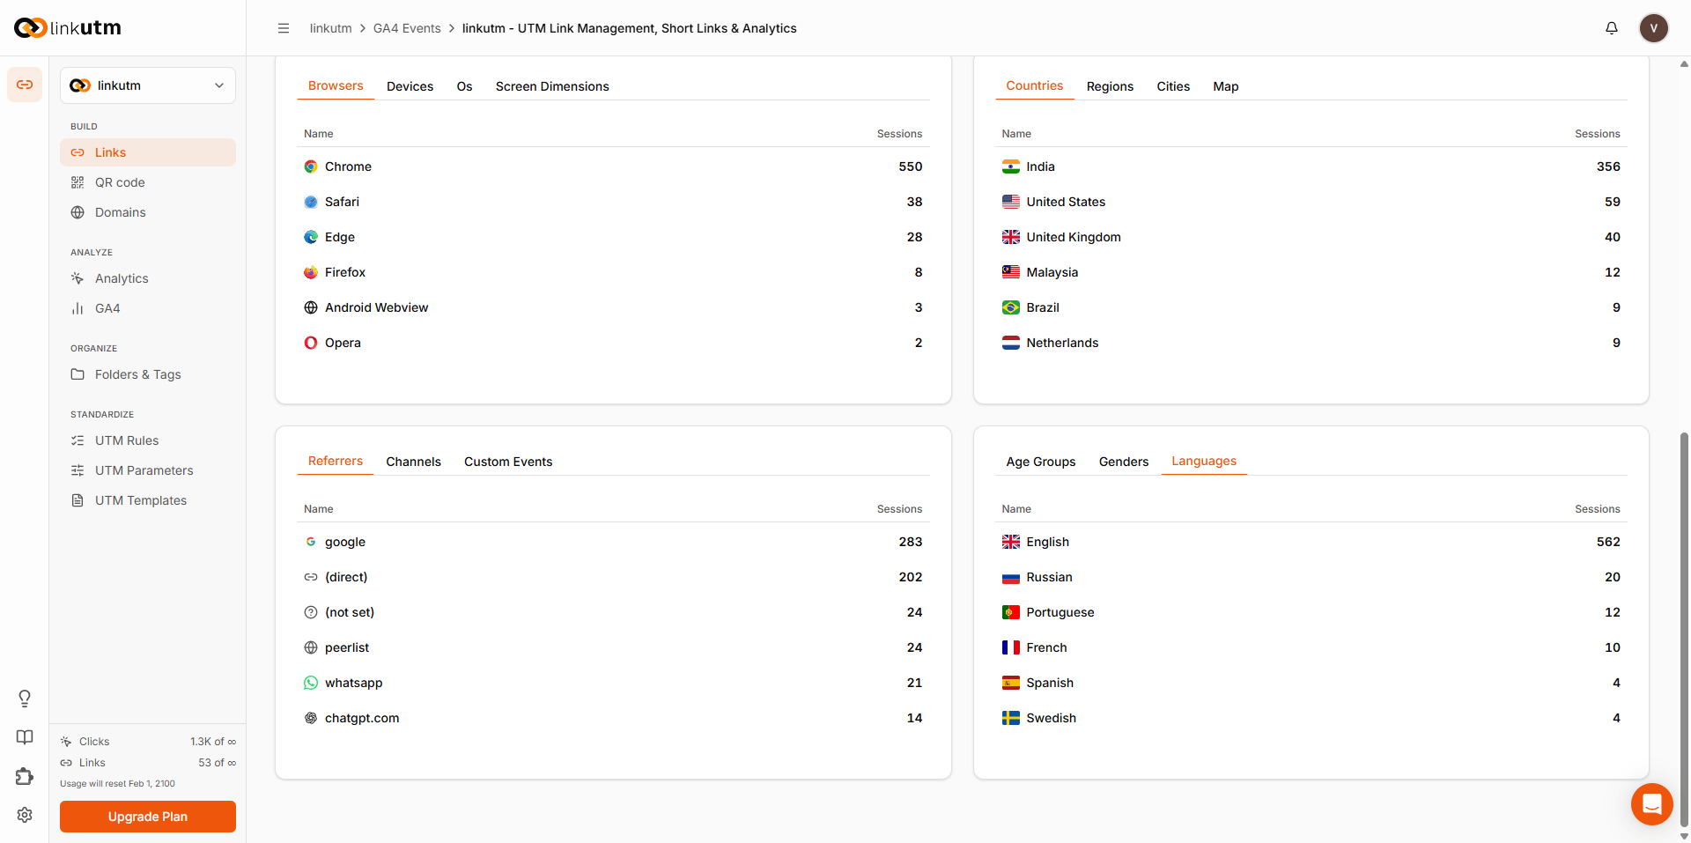Click the Malaysia flag icon
Screen dimensions: 1691x843
click(x=1011, y=272)
